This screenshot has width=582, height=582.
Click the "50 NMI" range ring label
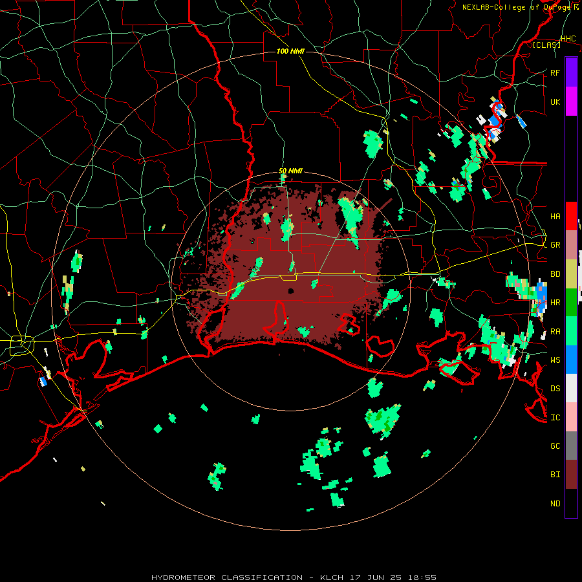(x=290, y=171)
